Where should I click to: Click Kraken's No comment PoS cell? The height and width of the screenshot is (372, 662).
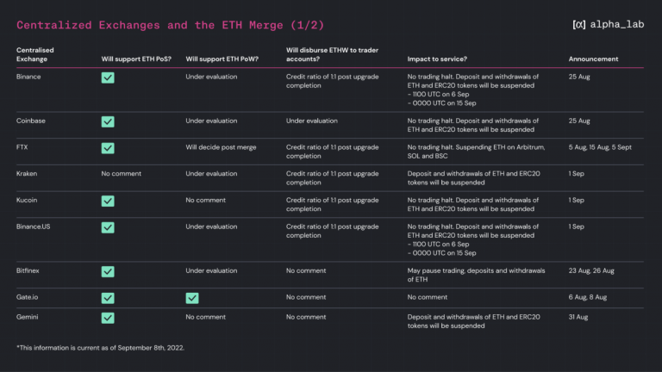(x=122, y=173)
